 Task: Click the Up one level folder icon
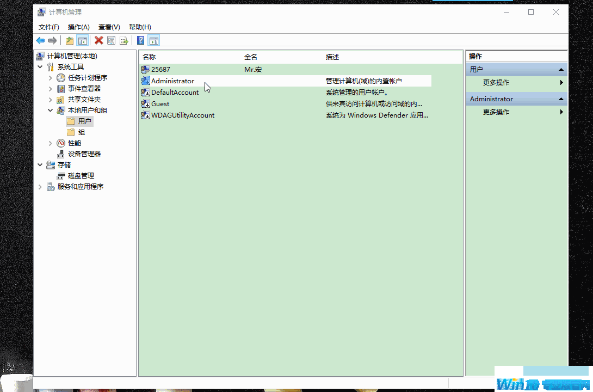tap(70, 40)
